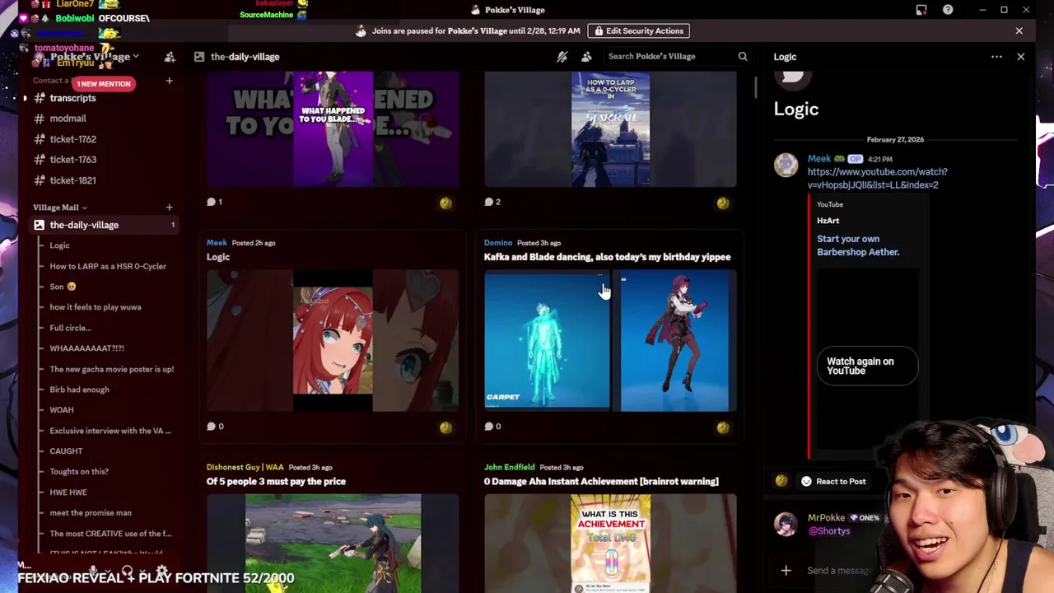1054x593 pixels.
Task: Click the reaction emoji on the Logic post card
Action: [x=445, y=427]
